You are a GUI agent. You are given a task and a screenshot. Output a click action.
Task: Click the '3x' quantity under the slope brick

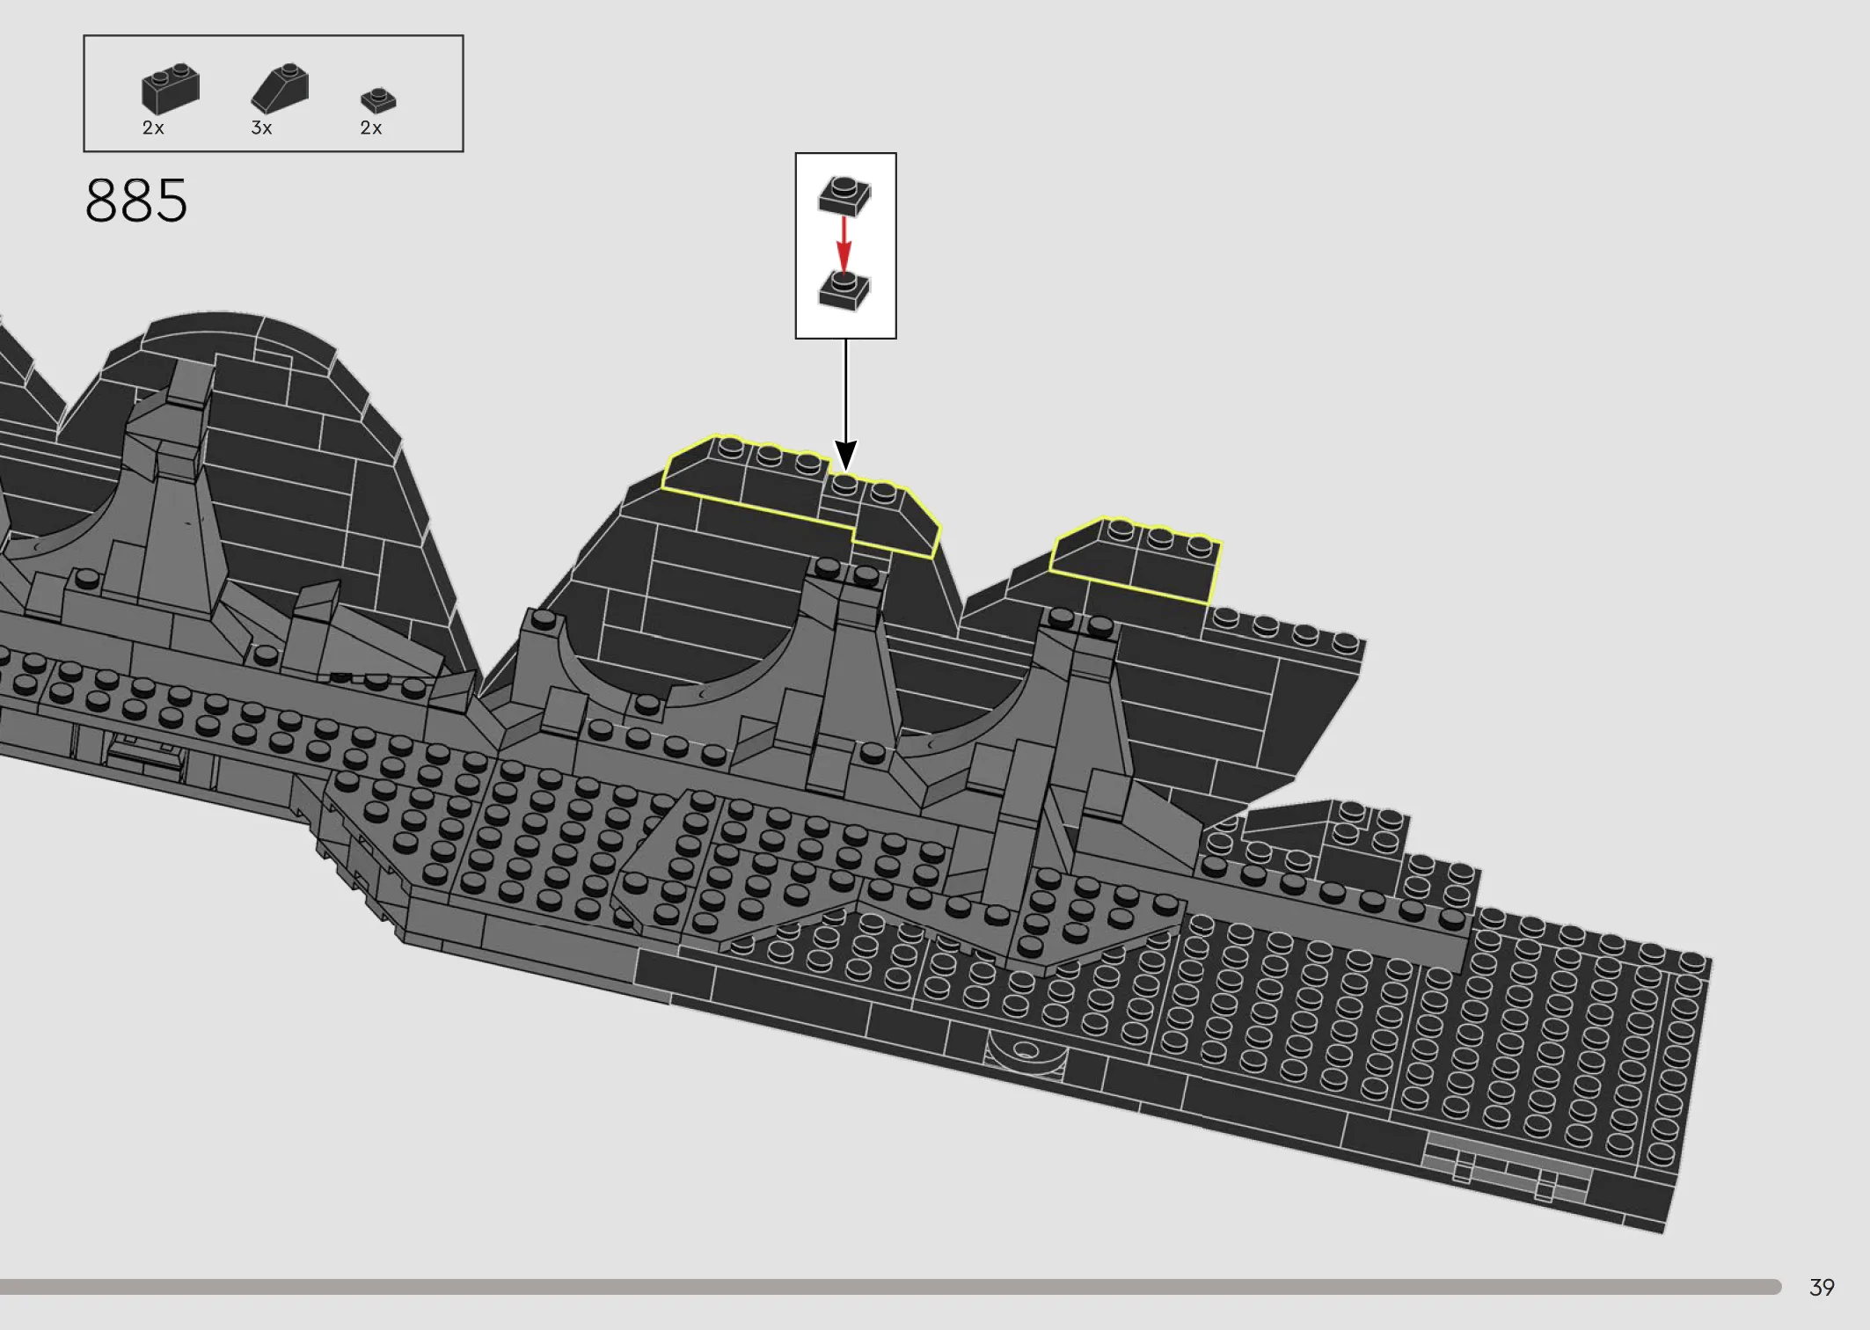[261, 128]
